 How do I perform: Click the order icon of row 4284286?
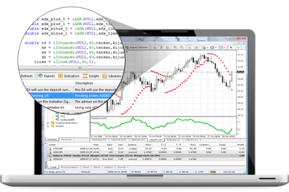[x=50, y=148]
